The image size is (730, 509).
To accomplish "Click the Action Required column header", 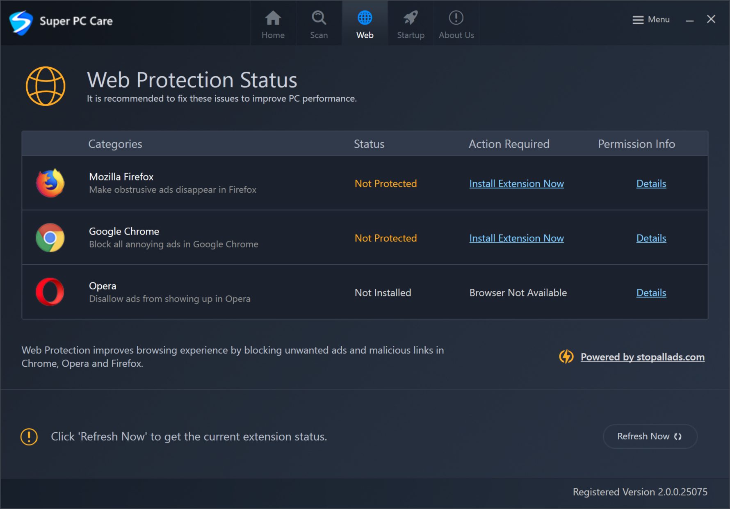I will pos(509,144).
